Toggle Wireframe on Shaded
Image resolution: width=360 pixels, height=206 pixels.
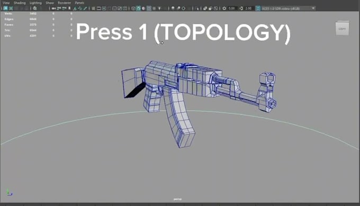[x=149, y=8]
